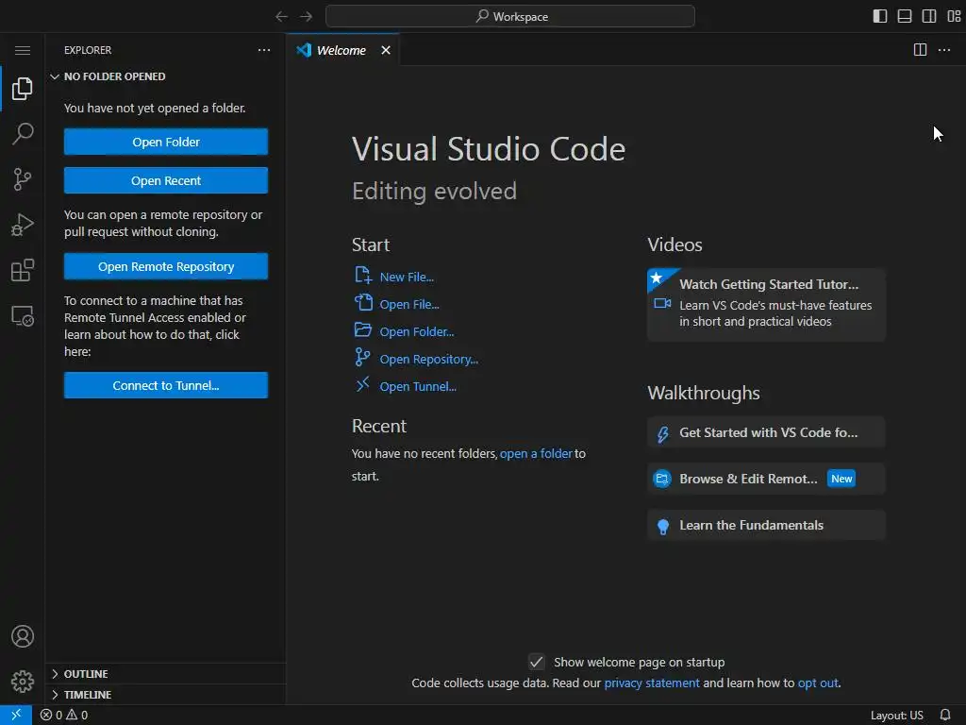Open the Manage gear menu
Screen dimensions: 966x725
(23, 681)
